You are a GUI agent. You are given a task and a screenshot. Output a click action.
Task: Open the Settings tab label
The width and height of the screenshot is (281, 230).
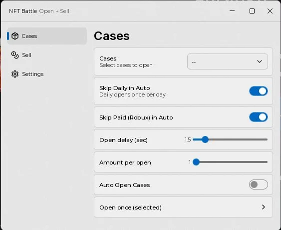pos(33,74)
